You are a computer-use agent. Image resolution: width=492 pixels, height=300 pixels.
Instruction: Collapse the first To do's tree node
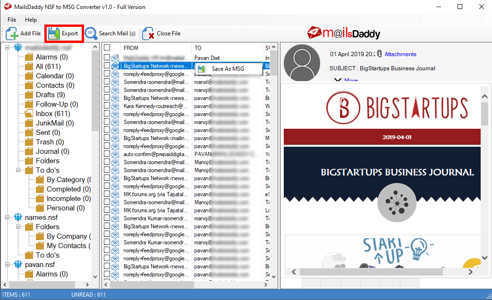point(18,170)
